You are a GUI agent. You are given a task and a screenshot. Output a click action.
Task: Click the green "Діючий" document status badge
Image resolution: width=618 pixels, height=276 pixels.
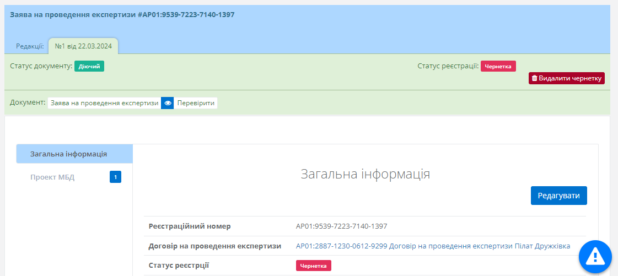pyautogui.click(x=89, y=66)
